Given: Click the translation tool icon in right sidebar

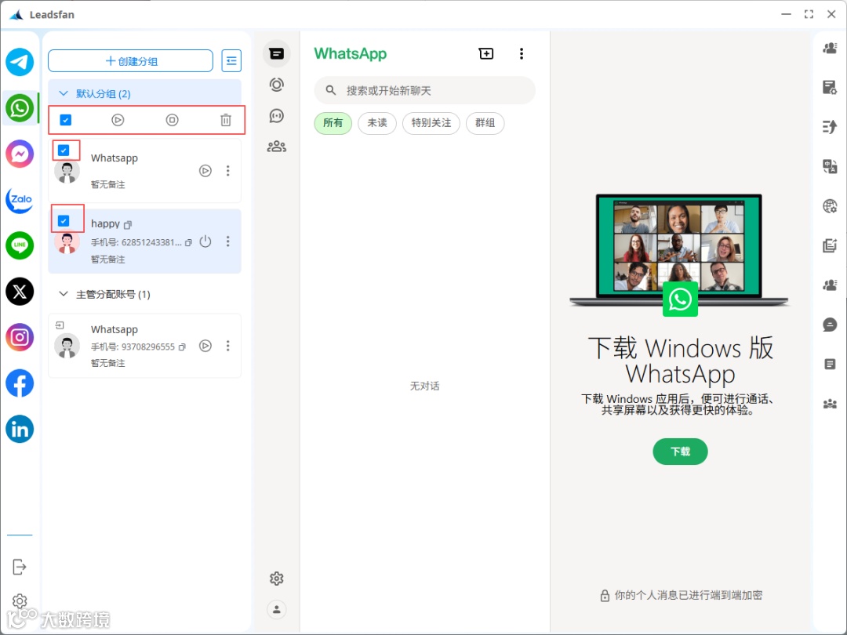Looking at the screenshot, I should pos(830,166).
